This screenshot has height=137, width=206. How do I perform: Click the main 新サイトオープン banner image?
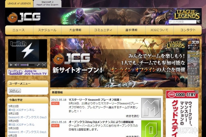pos(119,63)
